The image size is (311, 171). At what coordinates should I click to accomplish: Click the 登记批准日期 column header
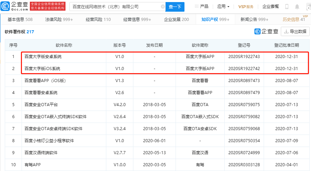click(286, 45)
